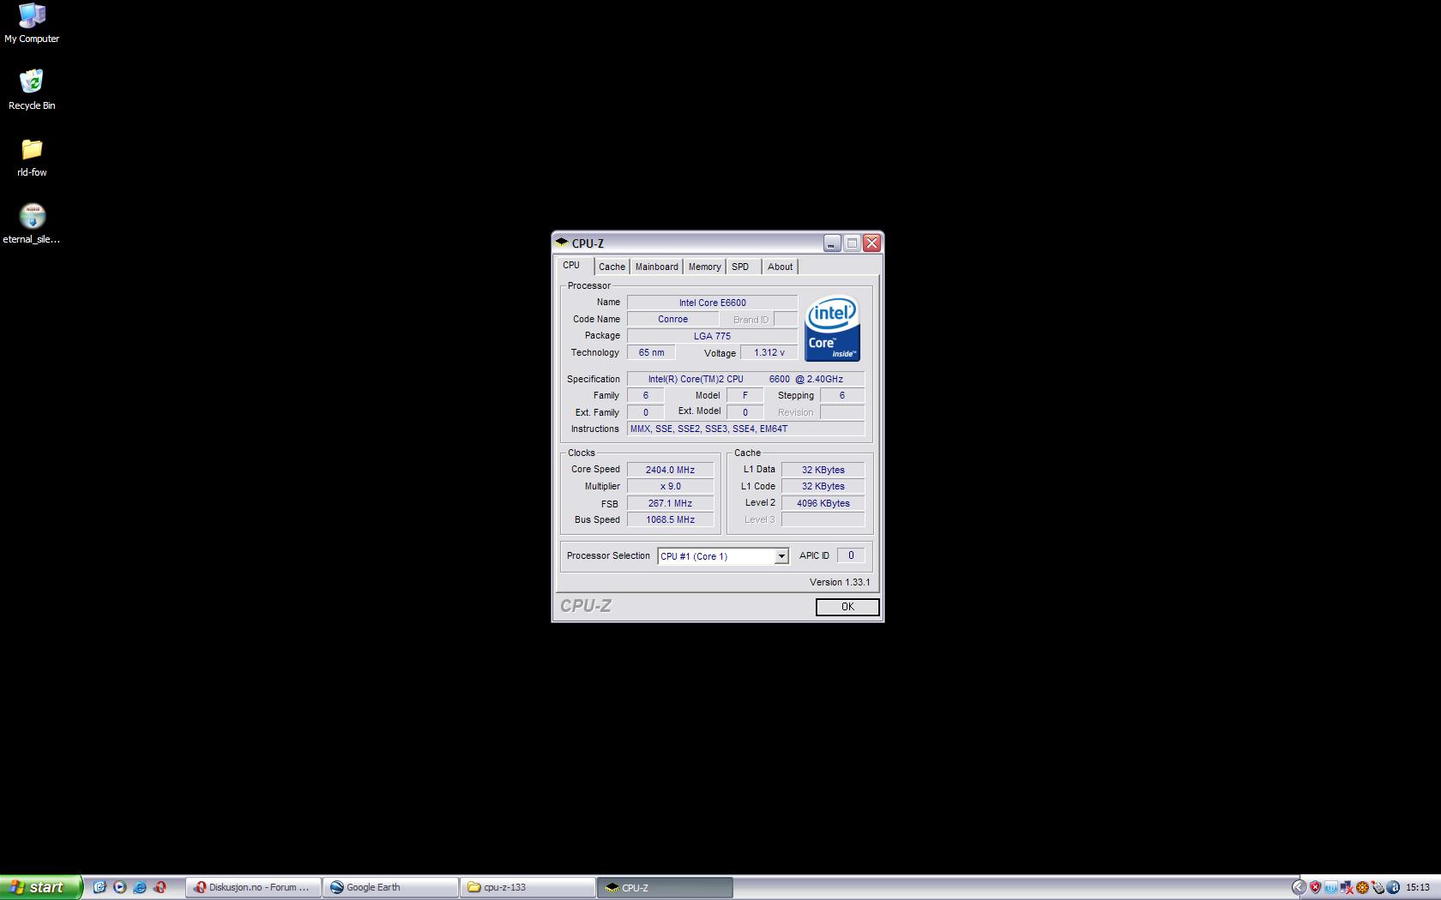
Task: Click the OK button in CPU-Z
Action: (x=847, y=607)
